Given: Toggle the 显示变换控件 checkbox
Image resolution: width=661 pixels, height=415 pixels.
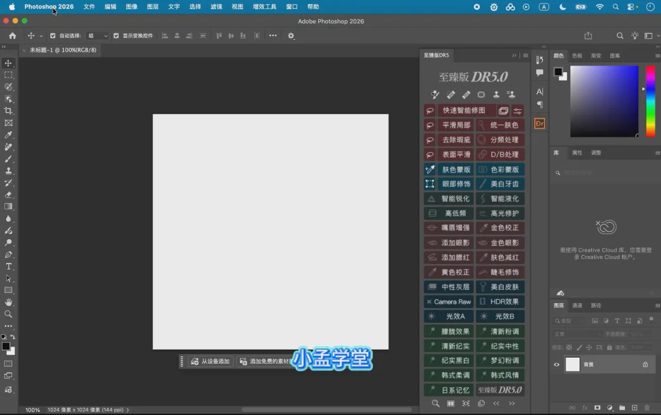Looking at the screenshot, I should 116,36.
